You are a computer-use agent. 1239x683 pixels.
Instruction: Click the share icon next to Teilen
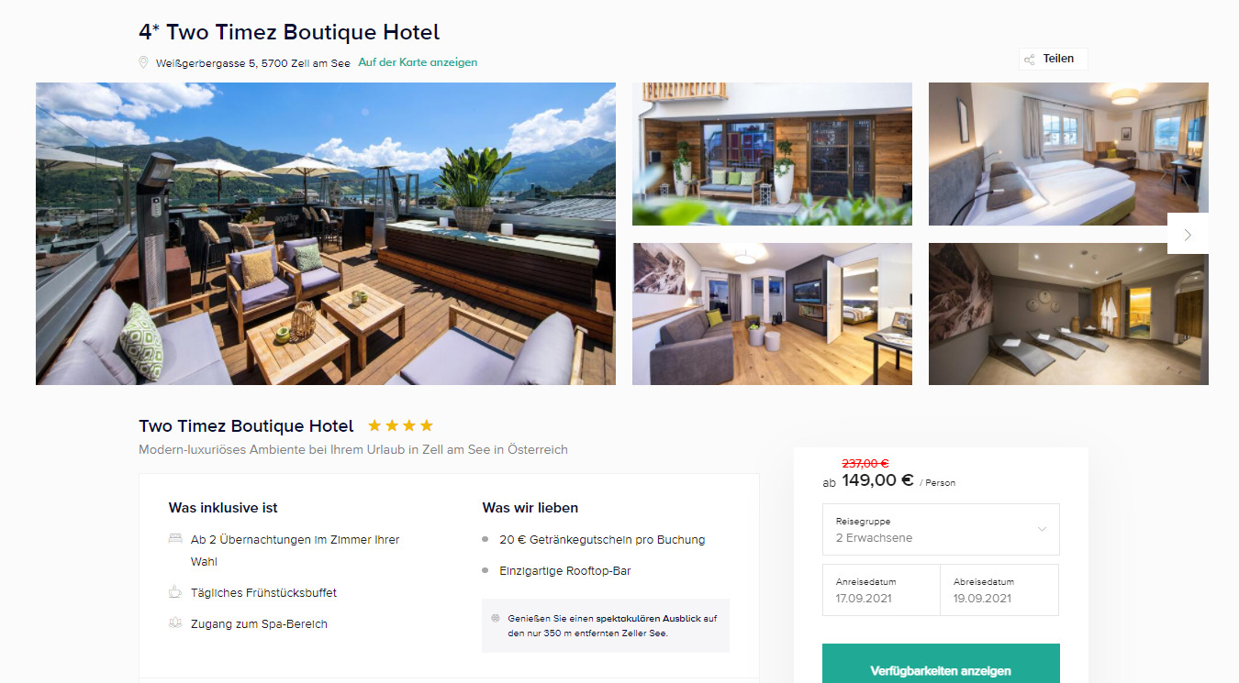coord(1030,60)
